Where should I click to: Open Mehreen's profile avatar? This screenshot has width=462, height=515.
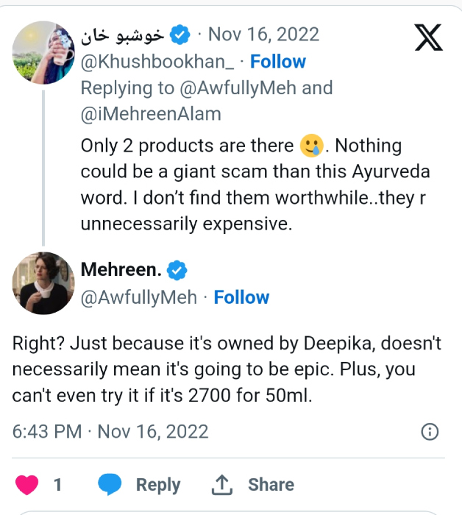pos(41,283)
